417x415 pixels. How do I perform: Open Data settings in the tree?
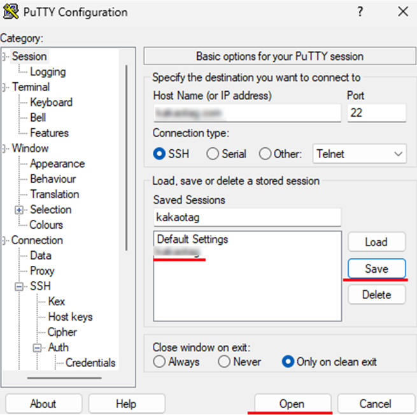(41, 256)
